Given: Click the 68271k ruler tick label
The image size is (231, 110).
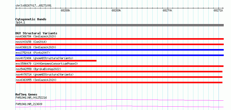Looking at the screenshot, I should (x=219, y=10).
